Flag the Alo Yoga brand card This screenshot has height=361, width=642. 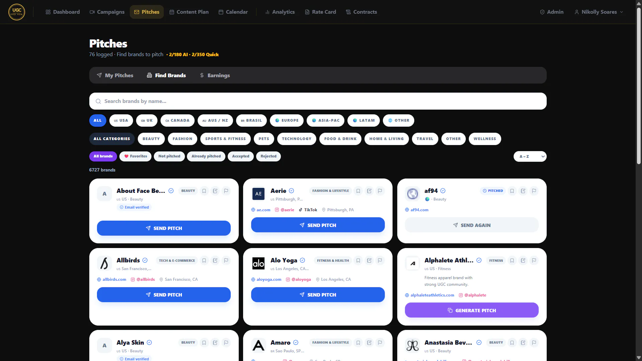point(380,260)
